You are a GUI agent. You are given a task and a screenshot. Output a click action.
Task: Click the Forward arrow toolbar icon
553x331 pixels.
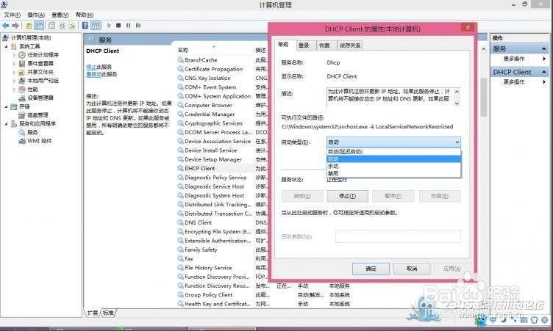click(x=15, y=26)
